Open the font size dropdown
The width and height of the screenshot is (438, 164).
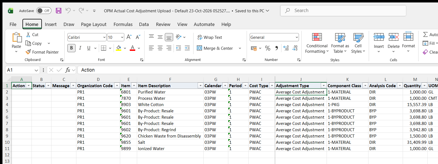[122, 37]
